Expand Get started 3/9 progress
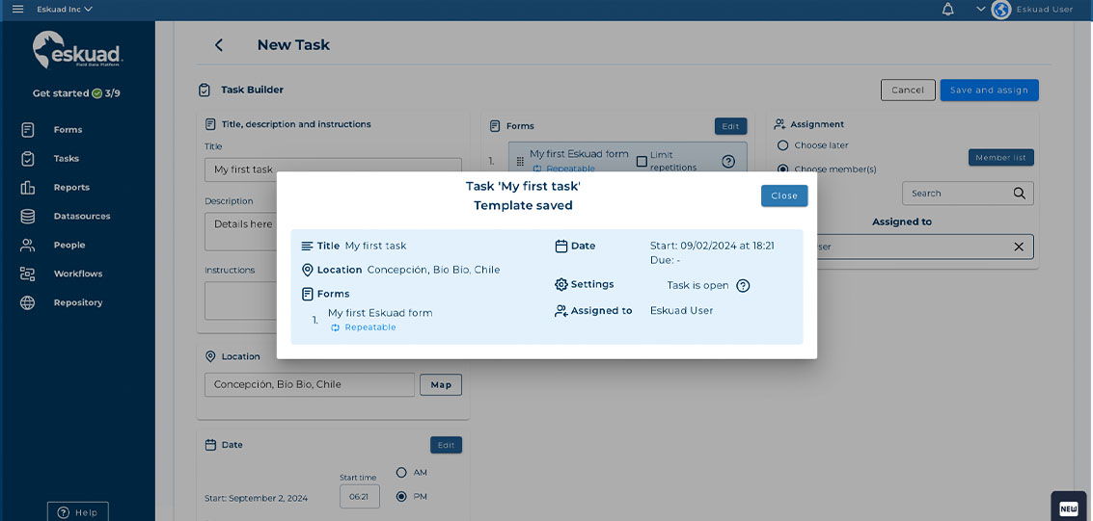Screen dimensions: 1093x521 pyautogui.click(x=76, y=93)
